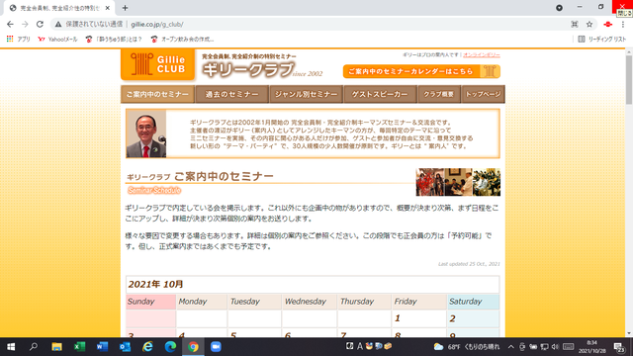This screenshot has width=633, height=356.
Task: Open the 酔うちゅう部 bookmark
Action: coord(114,40)
